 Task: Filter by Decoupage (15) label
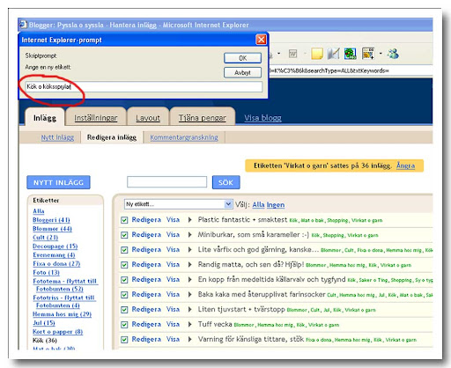pyautogui.click(x=55, y=247)
